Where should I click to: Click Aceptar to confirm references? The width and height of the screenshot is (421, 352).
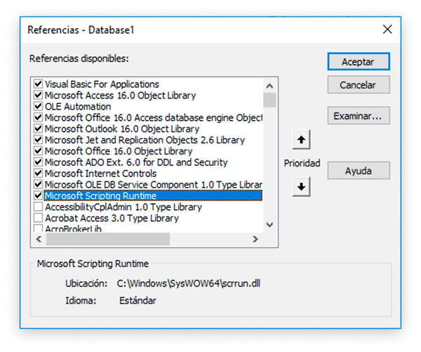[x=358, y=62]
